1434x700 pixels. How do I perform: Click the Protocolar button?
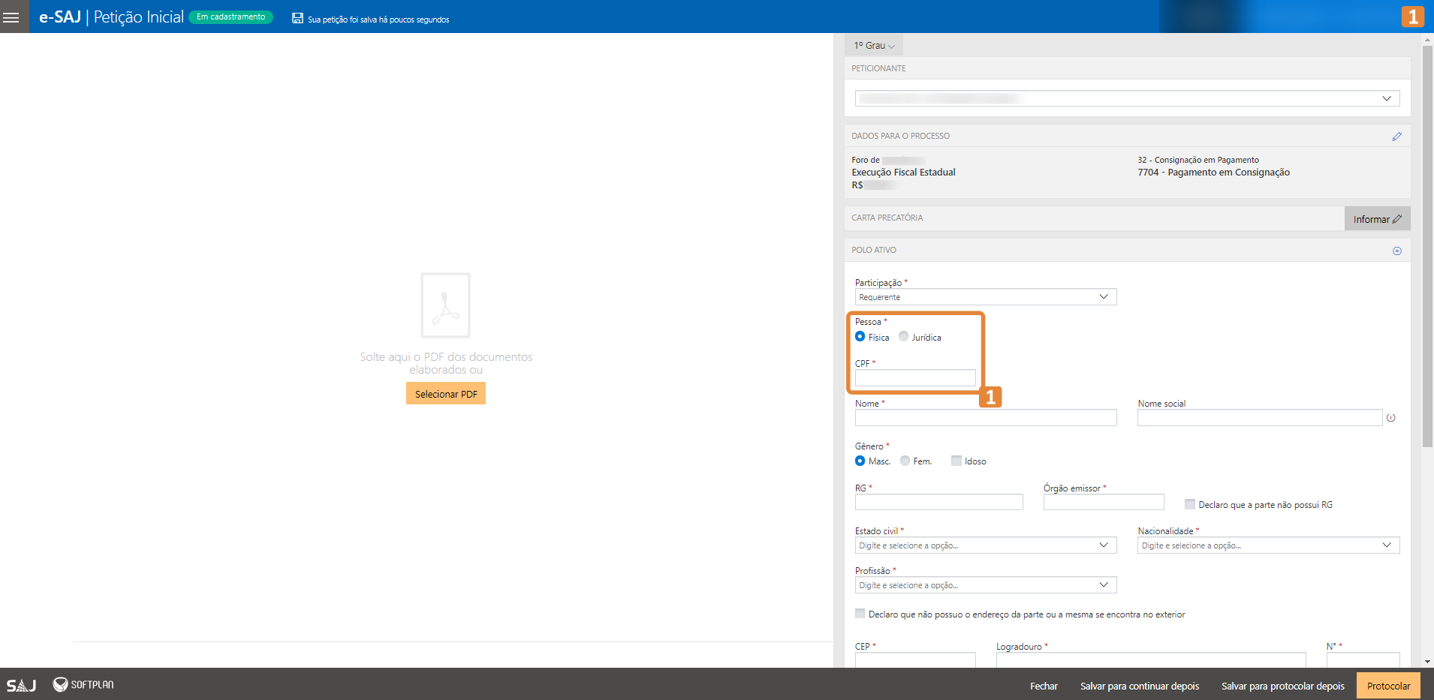[1388, 686]
